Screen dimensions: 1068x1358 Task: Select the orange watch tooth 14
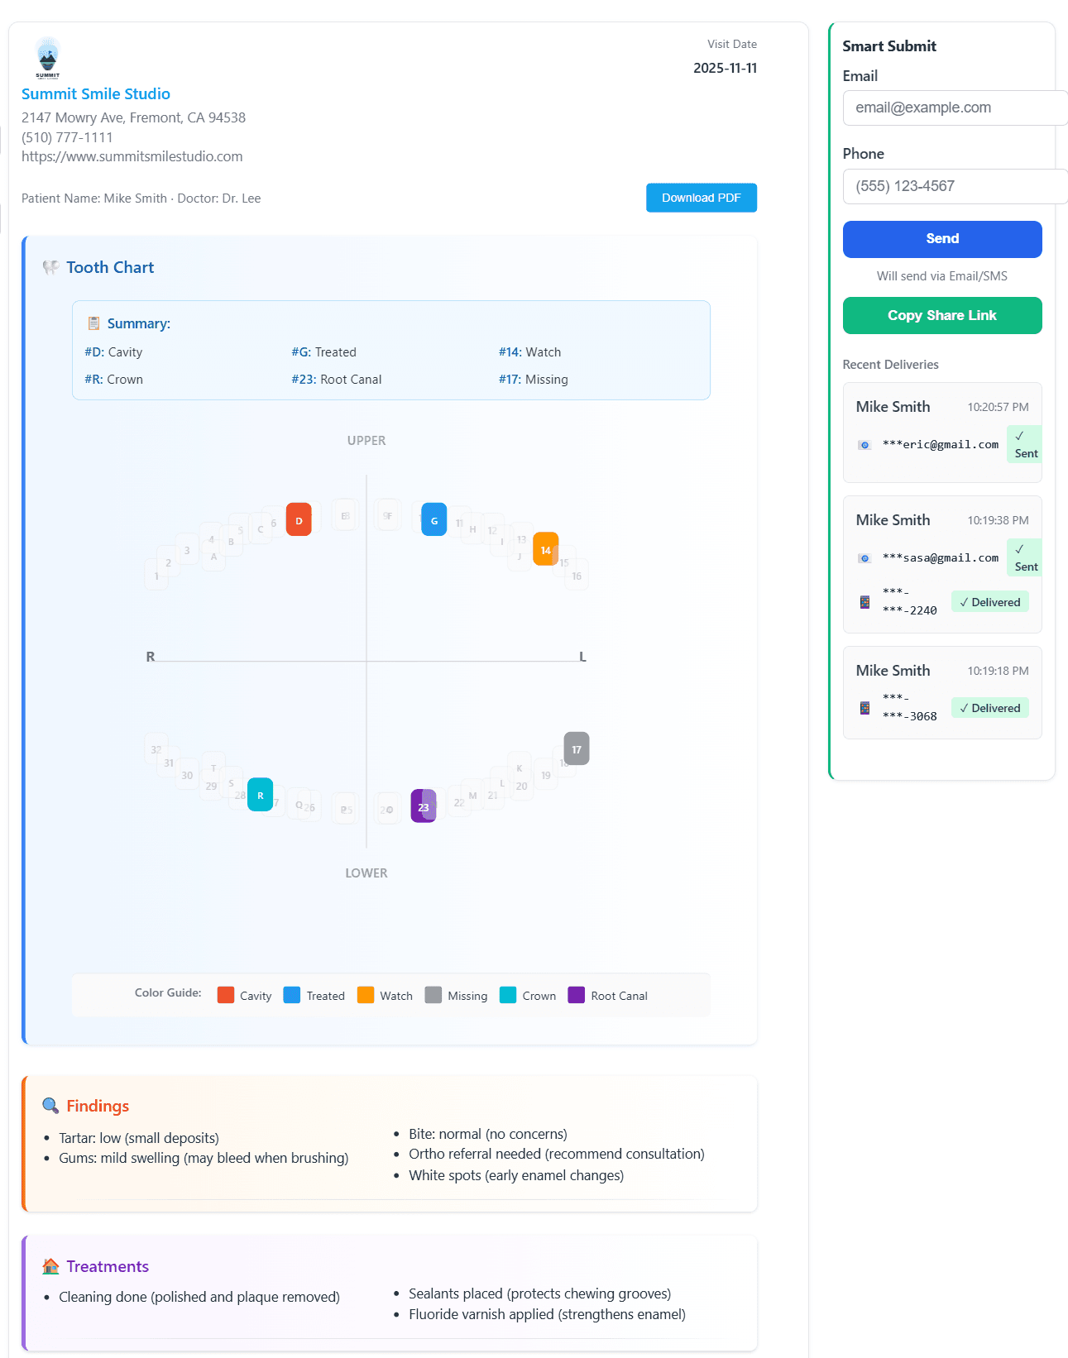pyautogui.click(x=545, y=548)
